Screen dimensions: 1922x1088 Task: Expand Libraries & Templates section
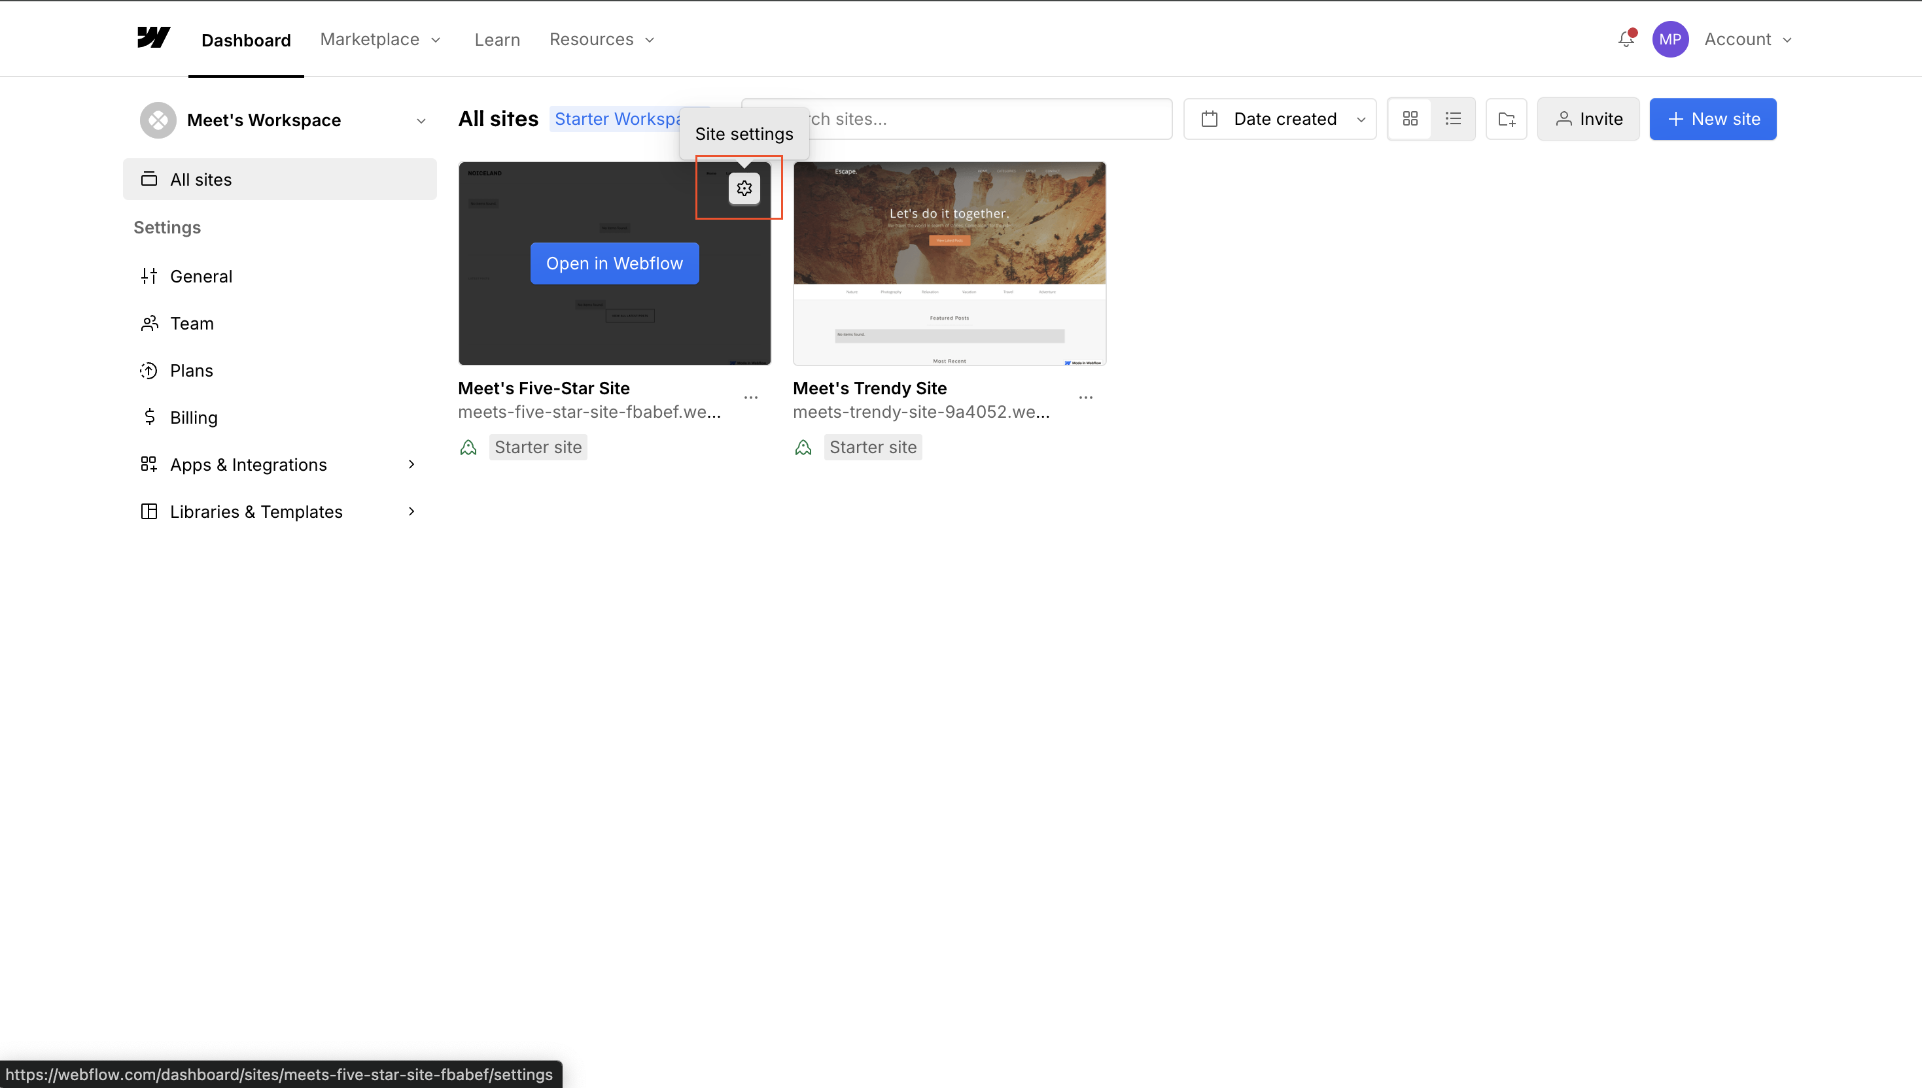point(411,512)
